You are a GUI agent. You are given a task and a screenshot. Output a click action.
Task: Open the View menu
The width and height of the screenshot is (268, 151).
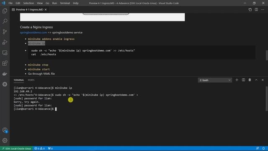point(40,3)
